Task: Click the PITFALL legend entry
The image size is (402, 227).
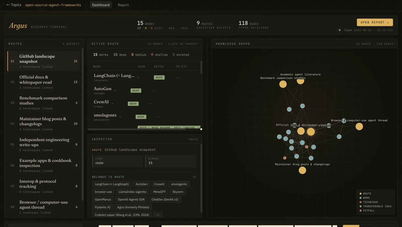Action: coord(367,211)
